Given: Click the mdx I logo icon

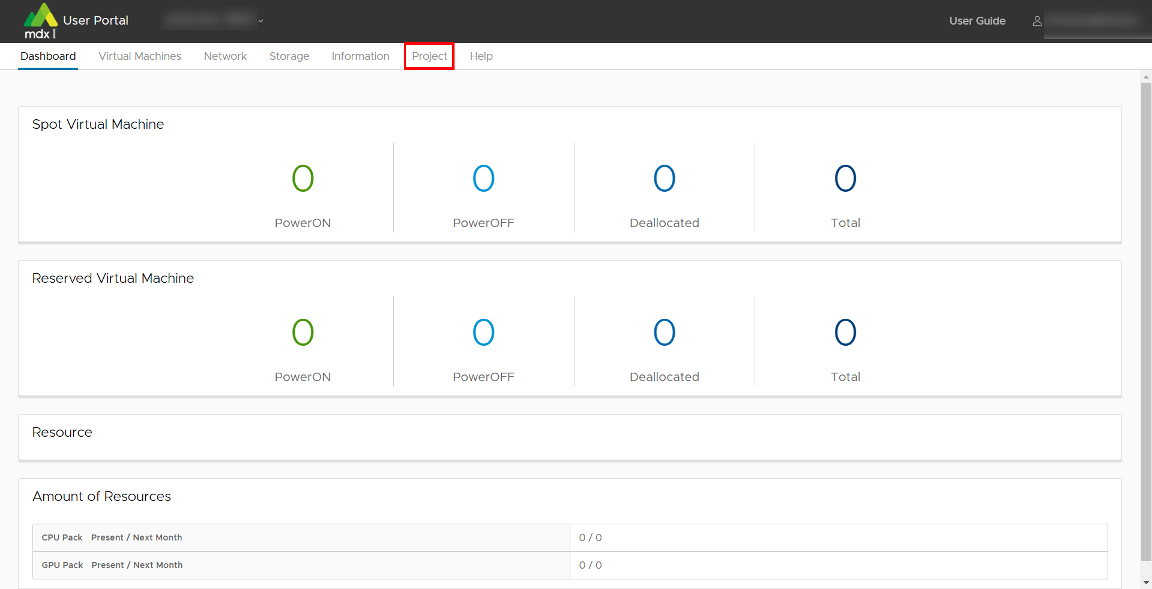Looking at the screenshot, I should 40,21.
